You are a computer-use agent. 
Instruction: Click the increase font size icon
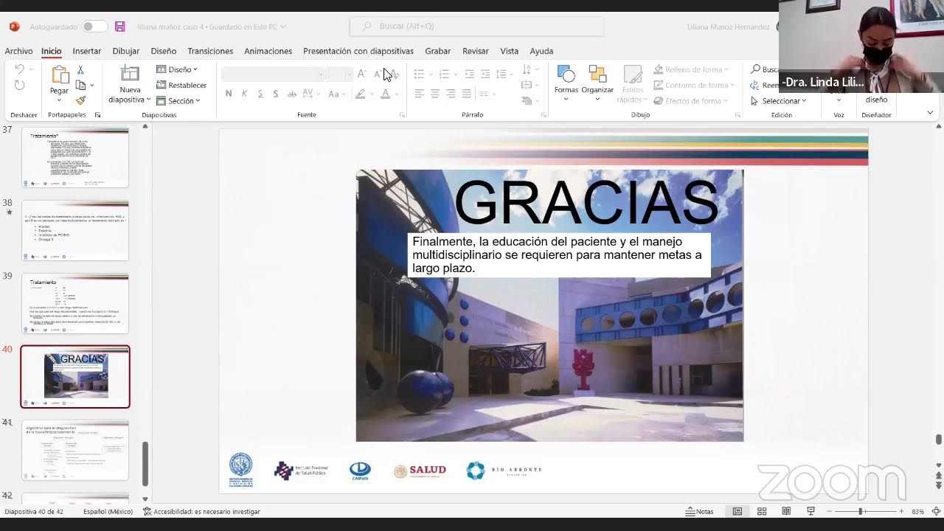pos(361,74)
